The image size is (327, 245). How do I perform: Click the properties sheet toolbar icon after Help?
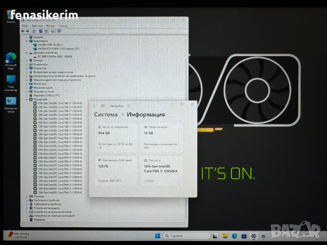click(45, 31)
